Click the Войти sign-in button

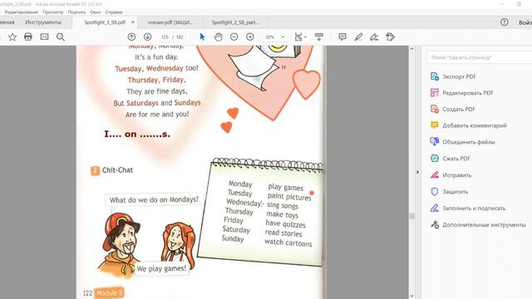525,22
